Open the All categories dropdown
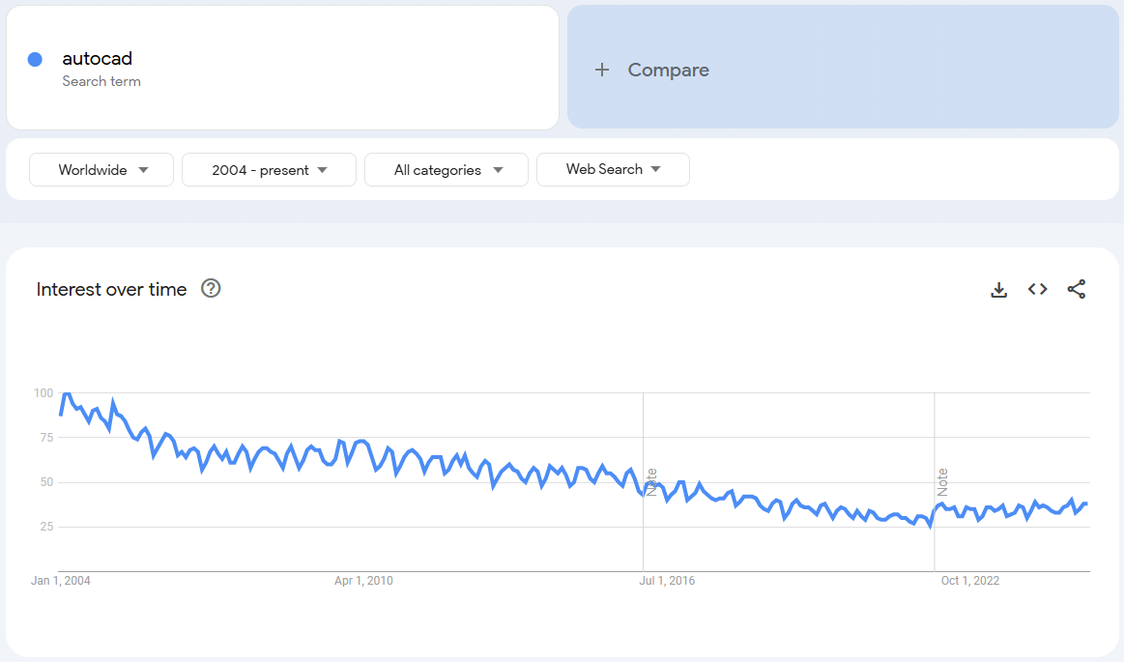The image size is (1124, 662). [447, 170]
